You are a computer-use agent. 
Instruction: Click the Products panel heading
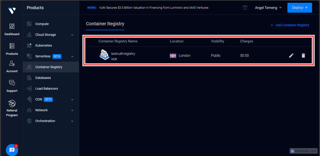tap(35, 8)
